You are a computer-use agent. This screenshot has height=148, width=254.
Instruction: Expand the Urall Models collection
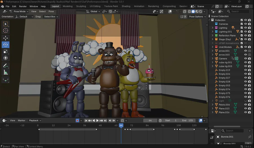(x=213, y=47)
